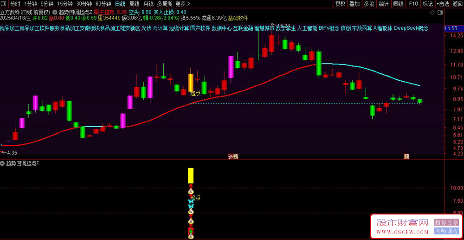Click the 标记 mark button
This screenshot has width=464, height=240.
coord(428,4)
